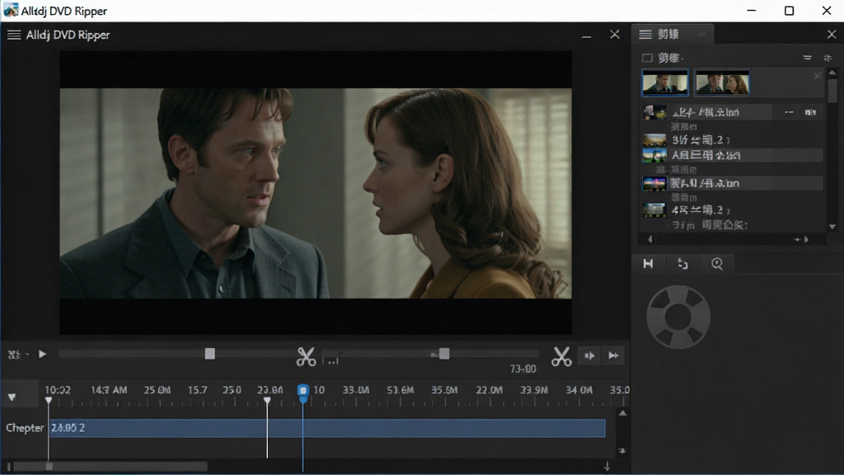Image resolution: width=844 pixels, height=475 pixels.
Task: Click the blue playhead marker on the timeline
Action: click(303, 393)
